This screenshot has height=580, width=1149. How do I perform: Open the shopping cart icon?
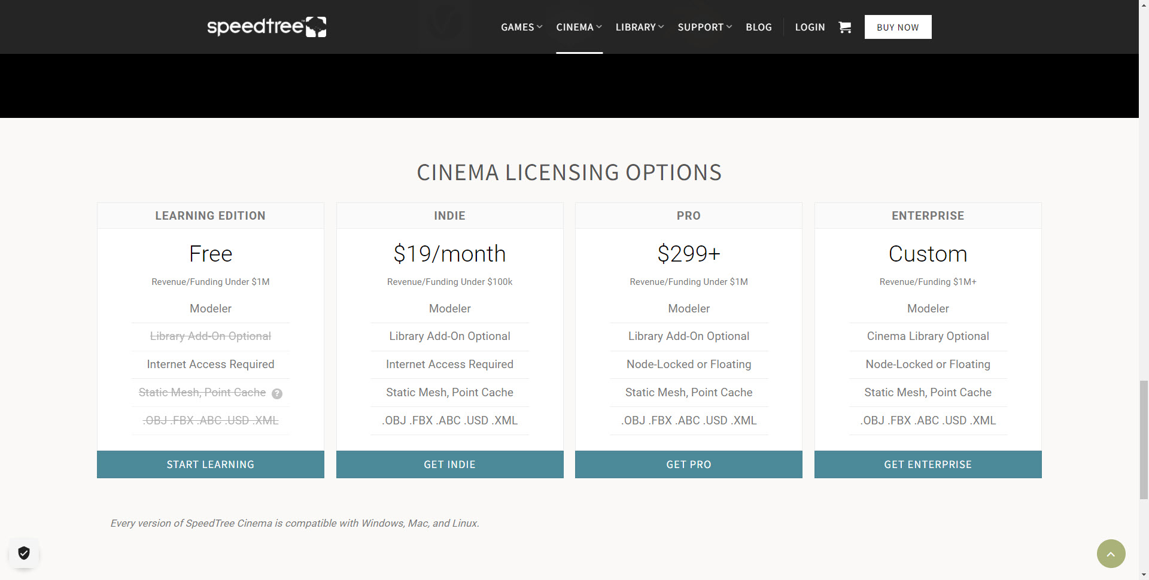tap(844, 27)
